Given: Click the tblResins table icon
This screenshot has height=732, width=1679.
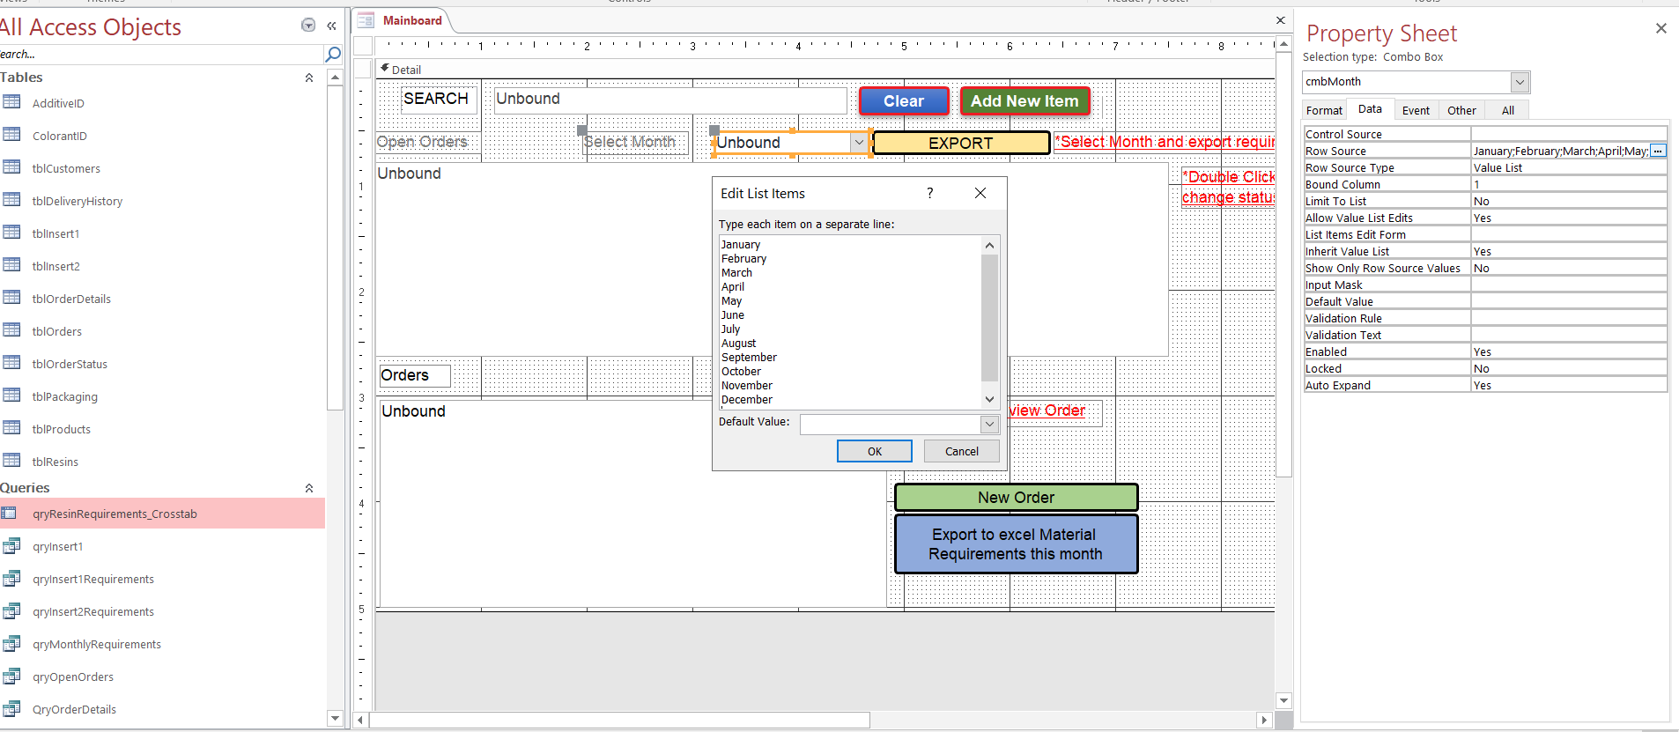Looking at the screenshot, I should tap(11, 461).
